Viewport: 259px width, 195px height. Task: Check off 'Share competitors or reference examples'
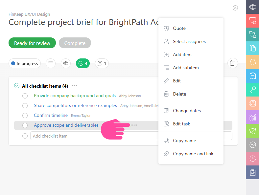pyautogui.click(x=25, y=106)
